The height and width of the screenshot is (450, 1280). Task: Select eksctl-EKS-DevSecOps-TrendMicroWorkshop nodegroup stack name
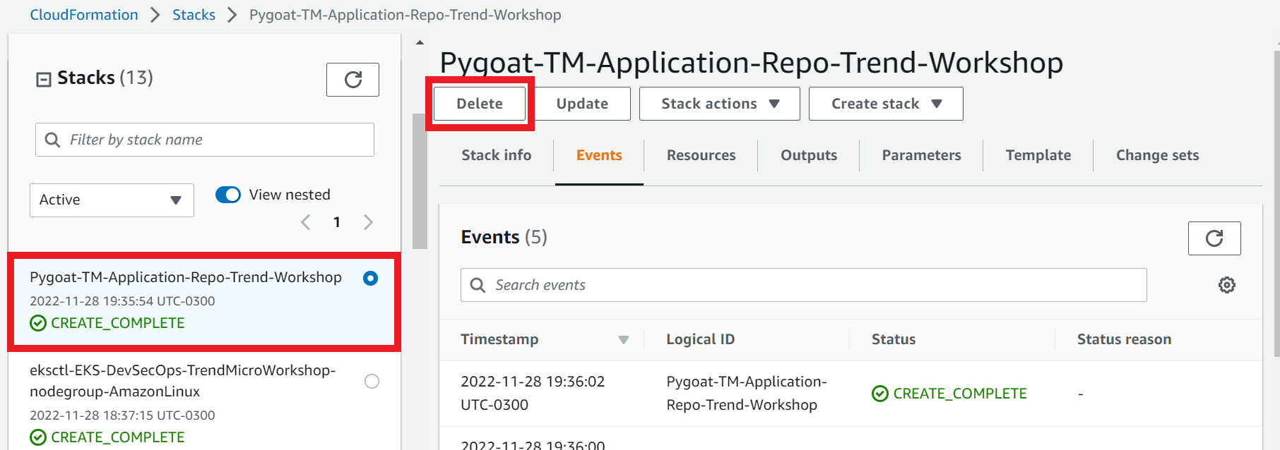pyautogui.click(x=182, y=381)
